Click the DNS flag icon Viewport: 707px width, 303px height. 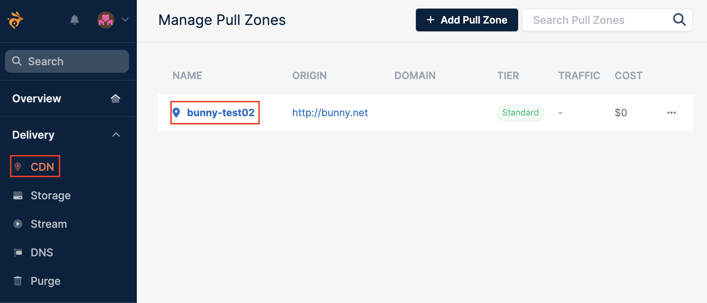point(18,252)
